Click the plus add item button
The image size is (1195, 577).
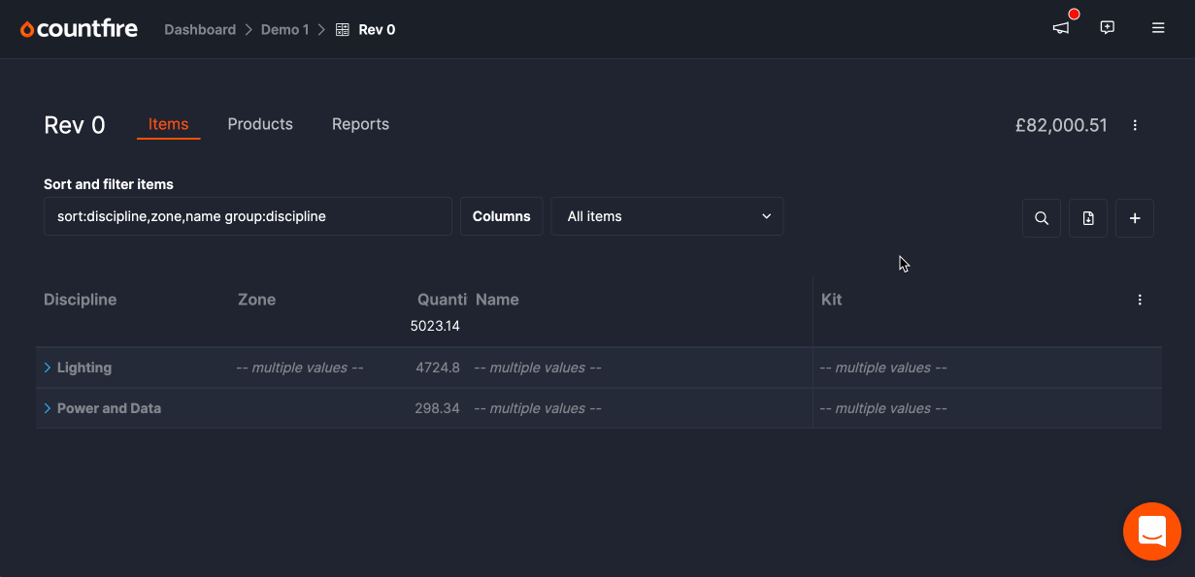pos(1135,218)
